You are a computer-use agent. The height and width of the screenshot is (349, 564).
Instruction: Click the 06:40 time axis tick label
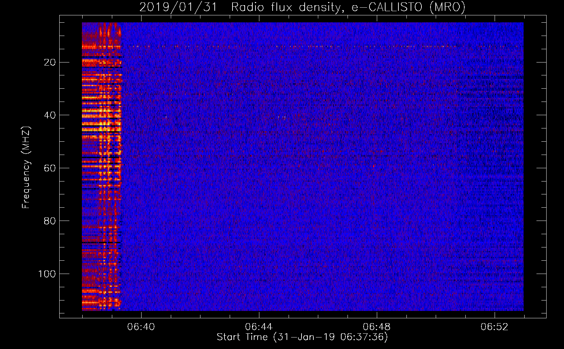click(x=141, y=327)
